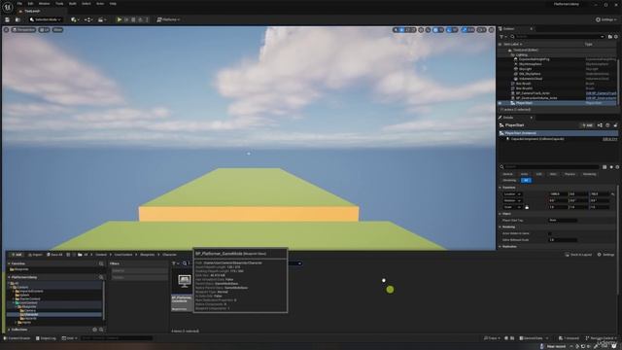Open the viewport options hamburger menu
This screenshot has width=622, height=350.
tap(7, 30)
